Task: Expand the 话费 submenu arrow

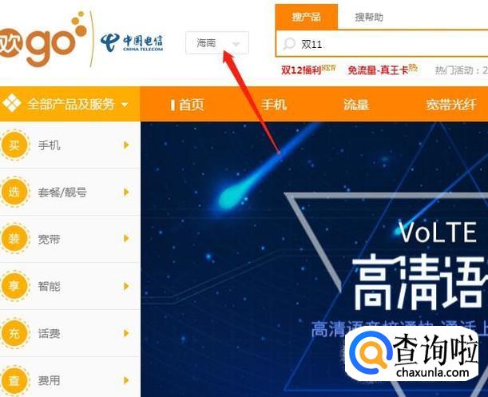Action: pos(126,333)
